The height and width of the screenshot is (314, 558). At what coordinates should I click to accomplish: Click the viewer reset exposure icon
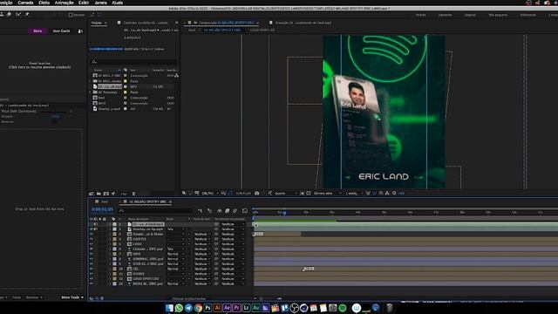point(394,194)
